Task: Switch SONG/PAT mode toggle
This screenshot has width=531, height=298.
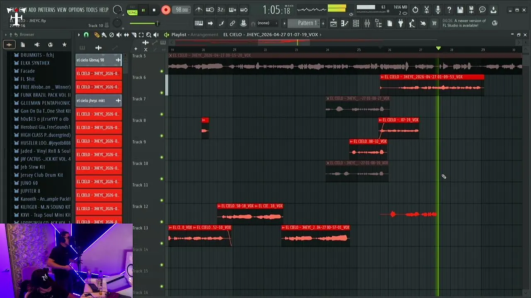Action: pos(132,10)
